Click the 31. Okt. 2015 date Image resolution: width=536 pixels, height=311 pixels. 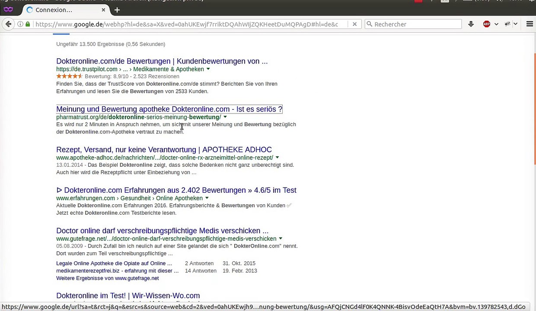coord(239,263)
